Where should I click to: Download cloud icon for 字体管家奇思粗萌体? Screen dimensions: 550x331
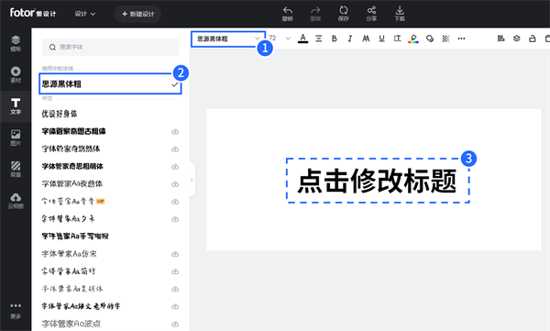pos(175,167)
